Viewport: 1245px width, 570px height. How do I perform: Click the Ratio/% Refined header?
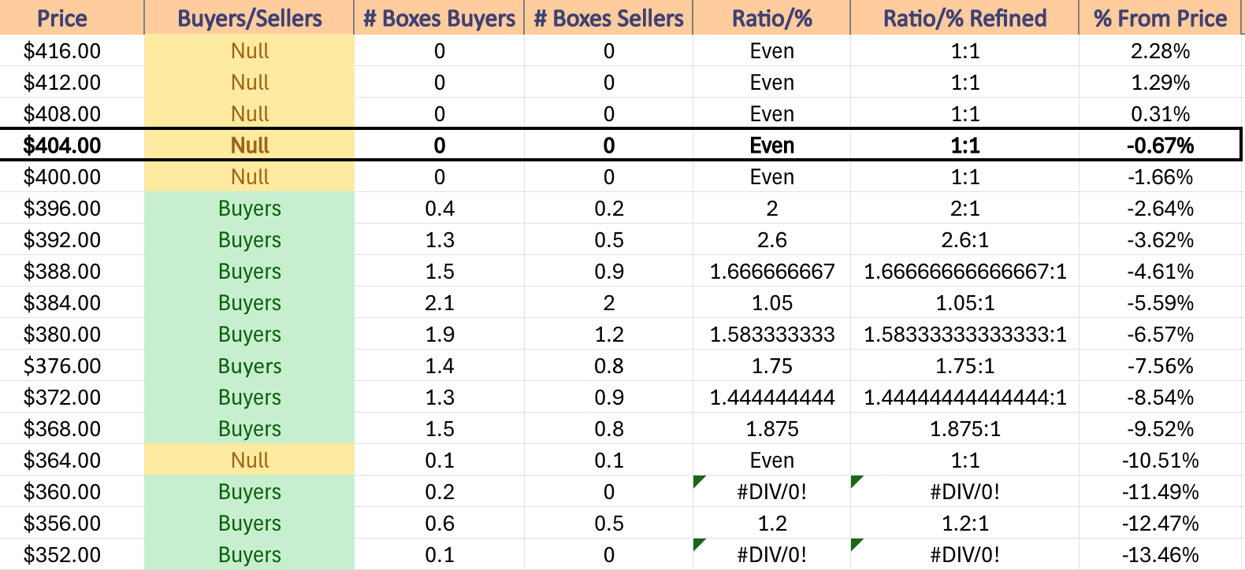pos(964,17)
